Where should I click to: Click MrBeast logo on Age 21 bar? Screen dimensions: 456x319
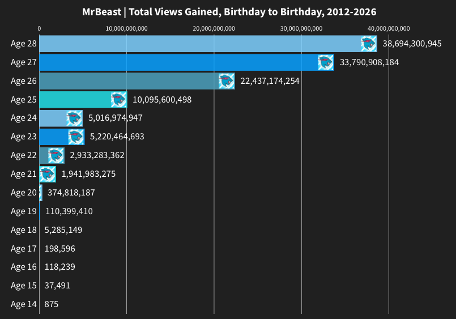48,174
